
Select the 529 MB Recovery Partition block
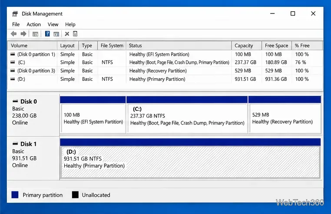pyautogui.click(x=285, y=115)
